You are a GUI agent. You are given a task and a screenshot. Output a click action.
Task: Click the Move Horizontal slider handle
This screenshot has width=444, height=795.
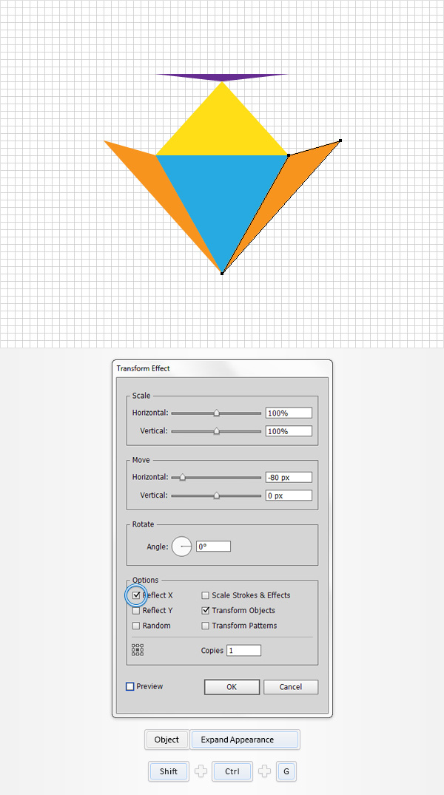coord(183,478)
